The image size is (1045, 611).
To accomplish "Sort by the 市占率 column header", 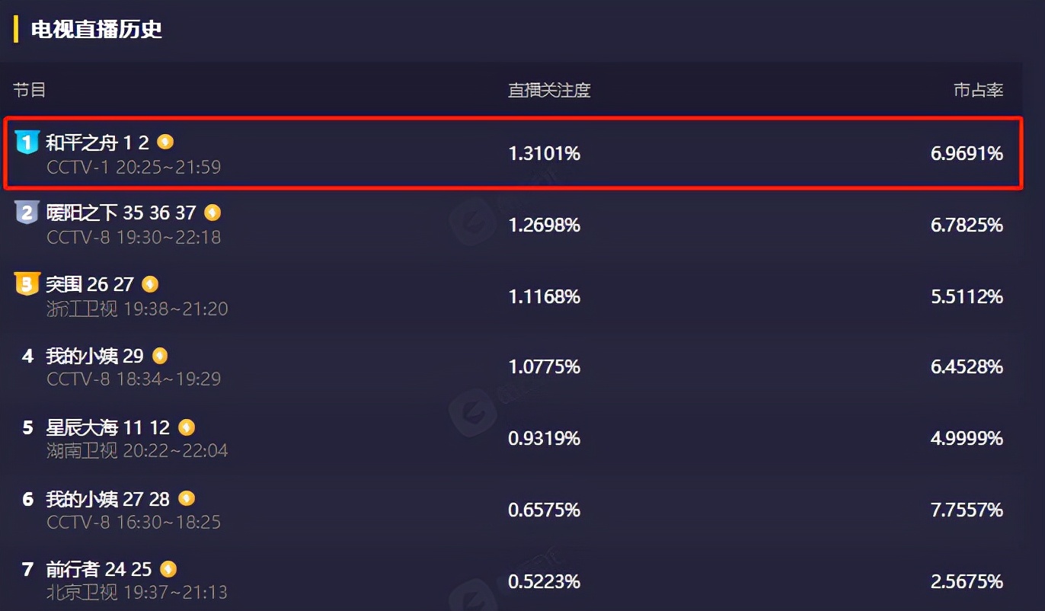I will [x=978, y=91].
